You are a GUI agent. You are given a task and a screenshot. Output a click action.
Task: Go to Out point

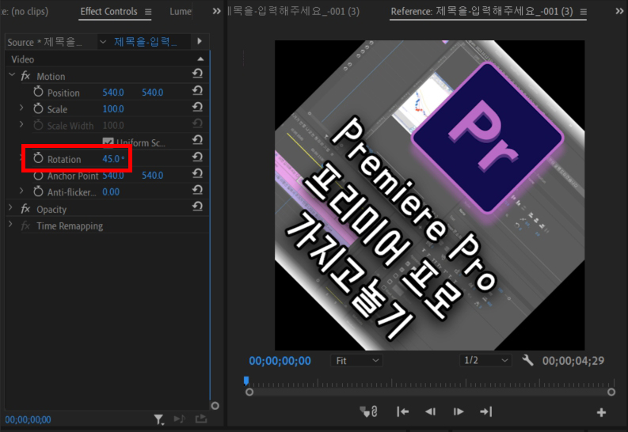tap(485, 411)
